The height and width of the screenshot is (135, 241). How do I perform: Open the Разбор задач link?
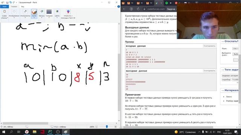[x=232, y=101]
